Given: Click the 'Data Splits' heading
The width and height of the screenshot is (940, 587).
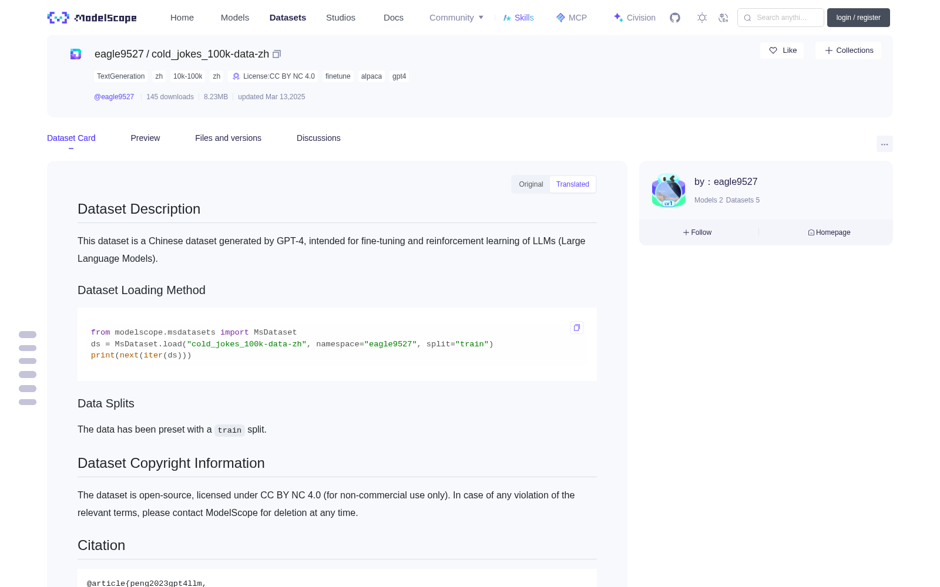Looking at the screenshot, I should click(x=106, y=403).
